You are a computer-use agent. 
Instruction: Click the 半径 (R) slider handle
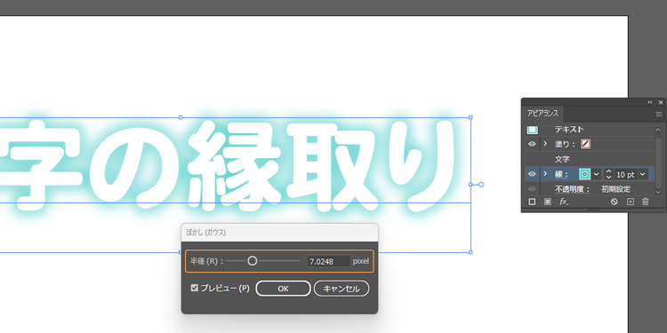tap(253, 261)
